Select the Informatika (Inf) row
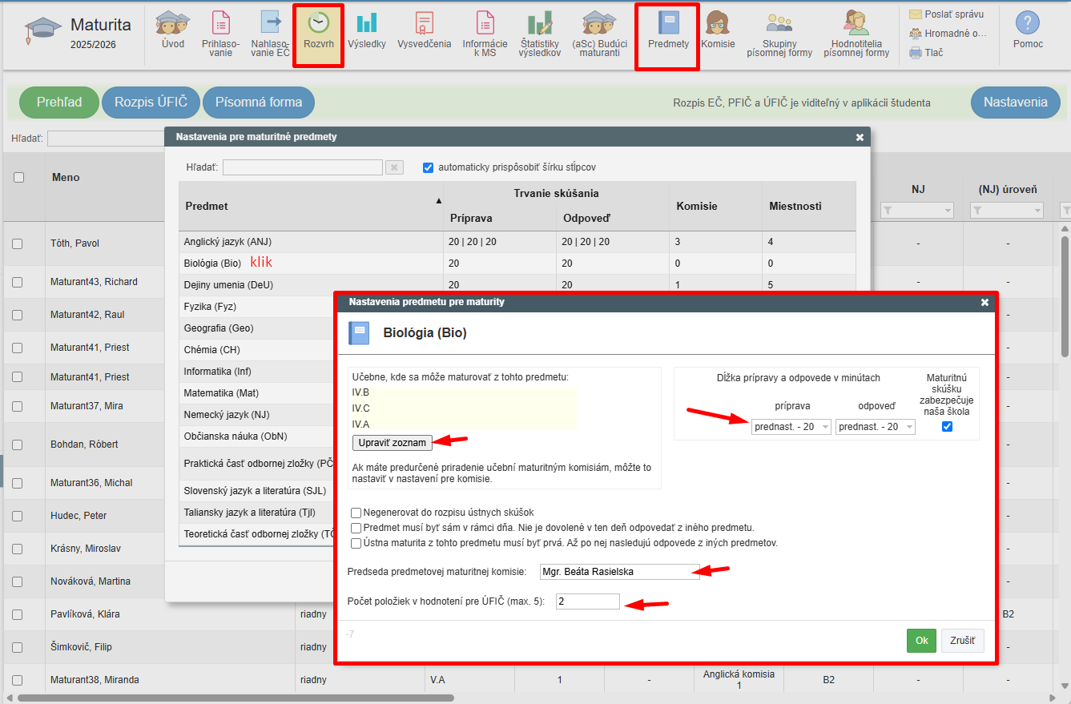This screenshot has height=704, width=1071. pos(256,372)
